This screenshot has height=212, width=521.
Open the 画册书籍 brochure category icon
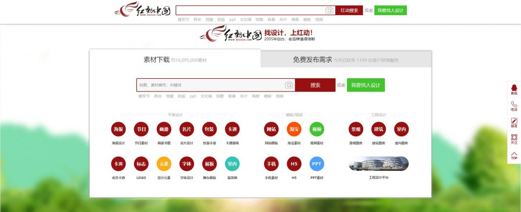tap(164, 130)
